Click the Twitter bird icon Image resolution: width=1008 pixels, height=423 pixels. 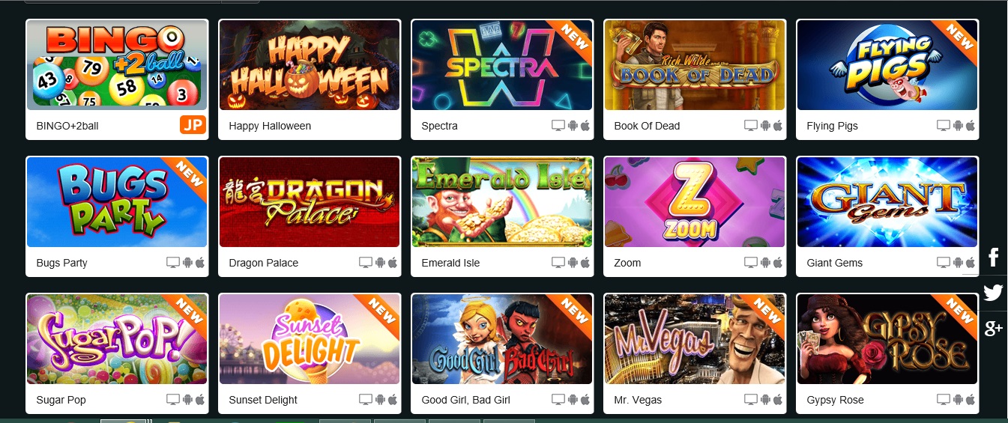(993, 293)
